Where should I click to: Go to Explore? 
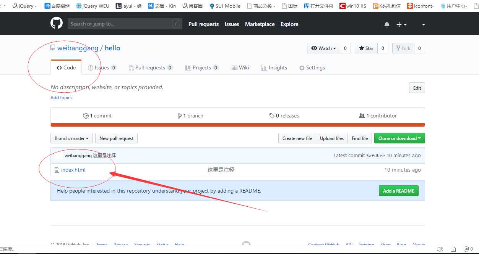[289, 24]
